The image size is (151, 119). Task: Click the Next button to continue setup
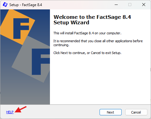point(110,112)
